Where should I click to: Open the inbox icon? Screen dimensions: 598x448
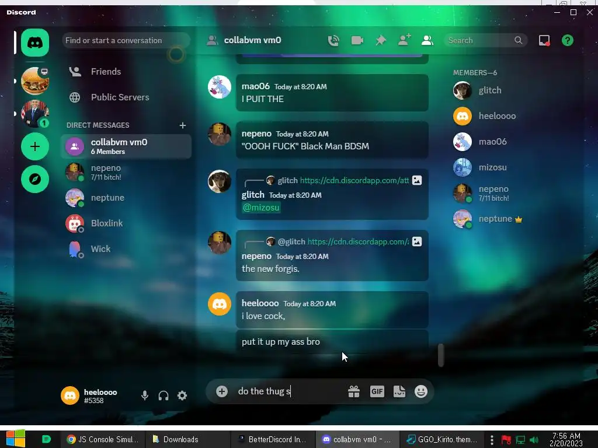click(544, 40)
